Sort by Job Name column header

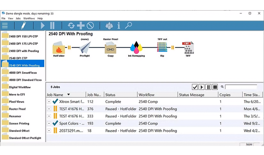(x=66, y=95)
